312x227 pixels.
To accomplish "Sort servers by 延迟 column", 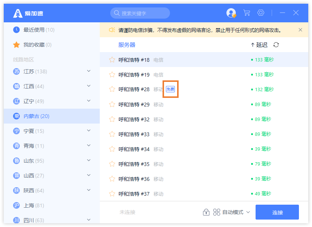I will pos(259,45).
